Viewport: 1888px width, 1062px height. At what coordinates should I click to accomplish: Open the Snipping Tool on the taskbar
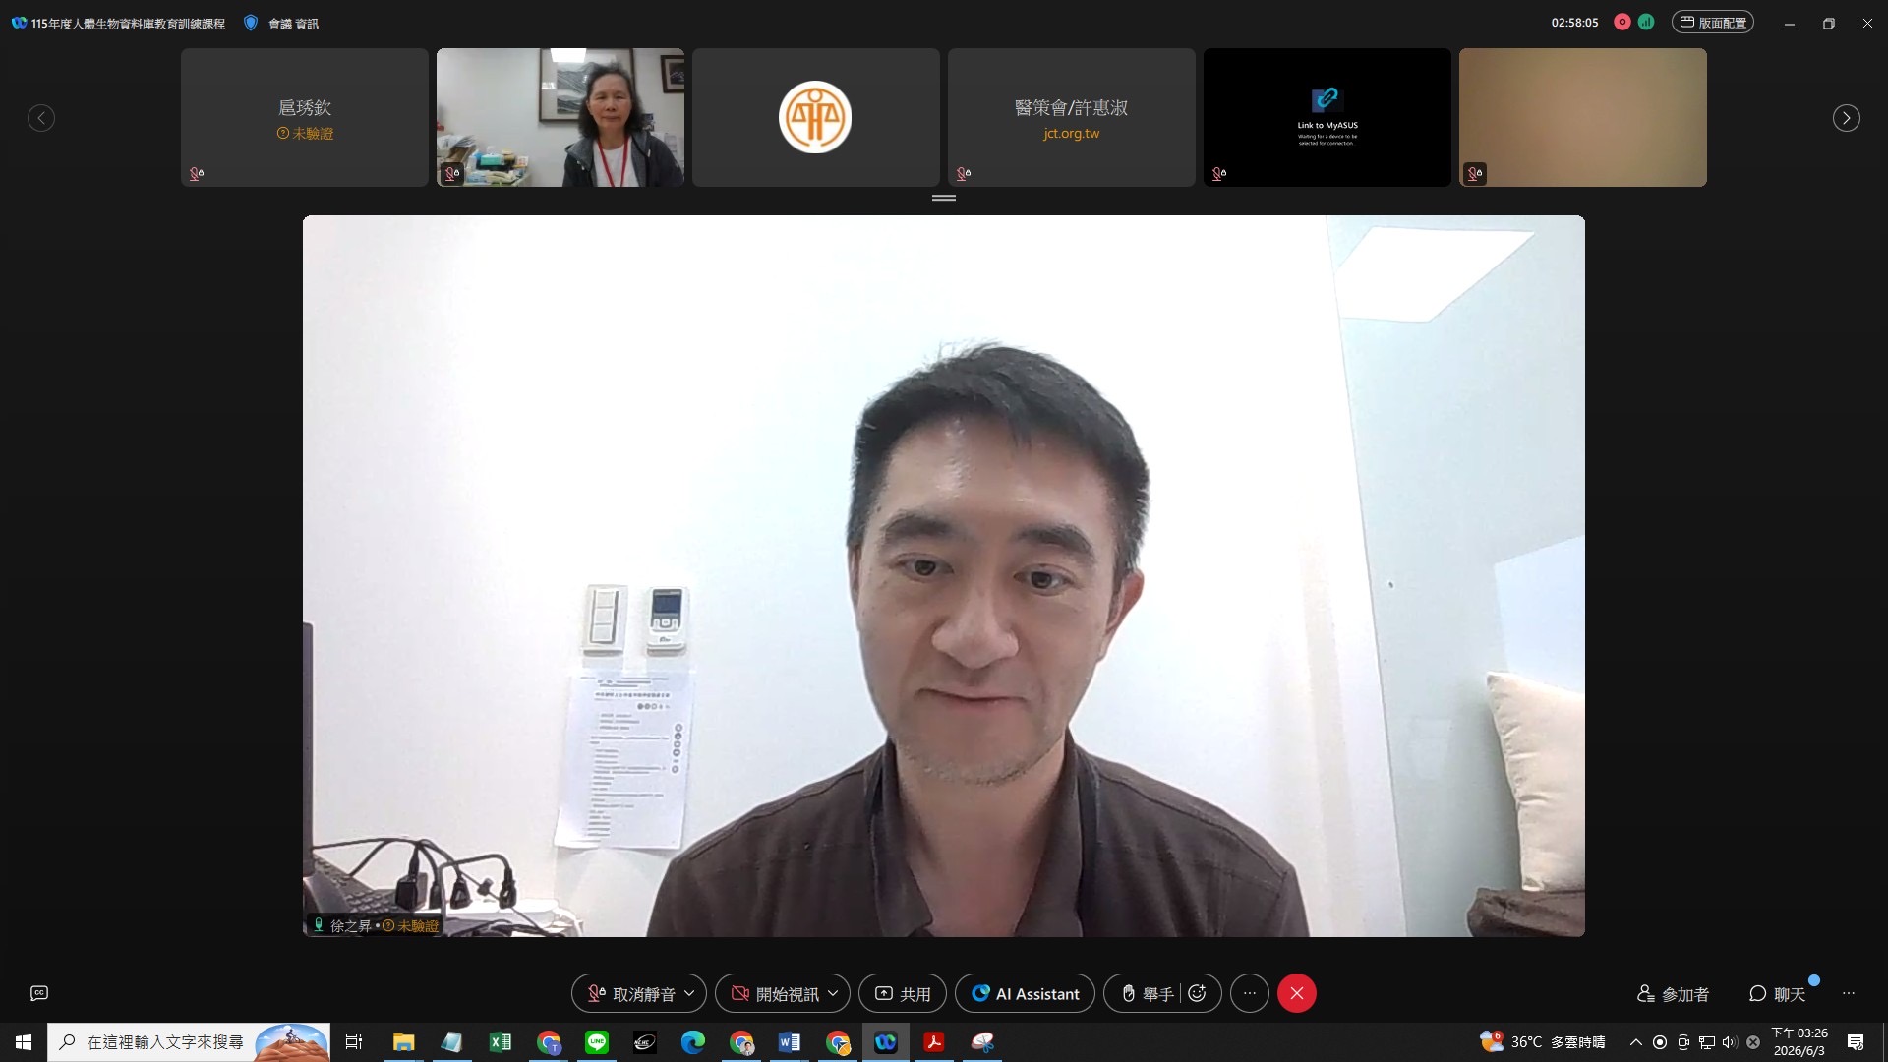pyautogui.click(x=982, y=1042)
